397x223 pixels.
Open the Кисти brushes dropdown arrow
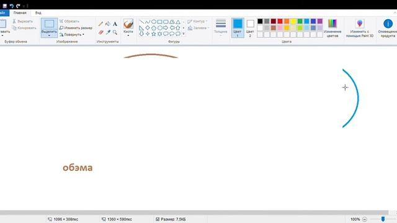tap(128, 36)
